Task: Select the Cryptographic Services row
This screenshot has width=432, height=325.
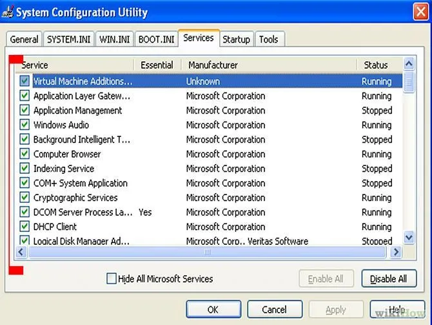Action: pyautogui.click(x=210, y=198)
